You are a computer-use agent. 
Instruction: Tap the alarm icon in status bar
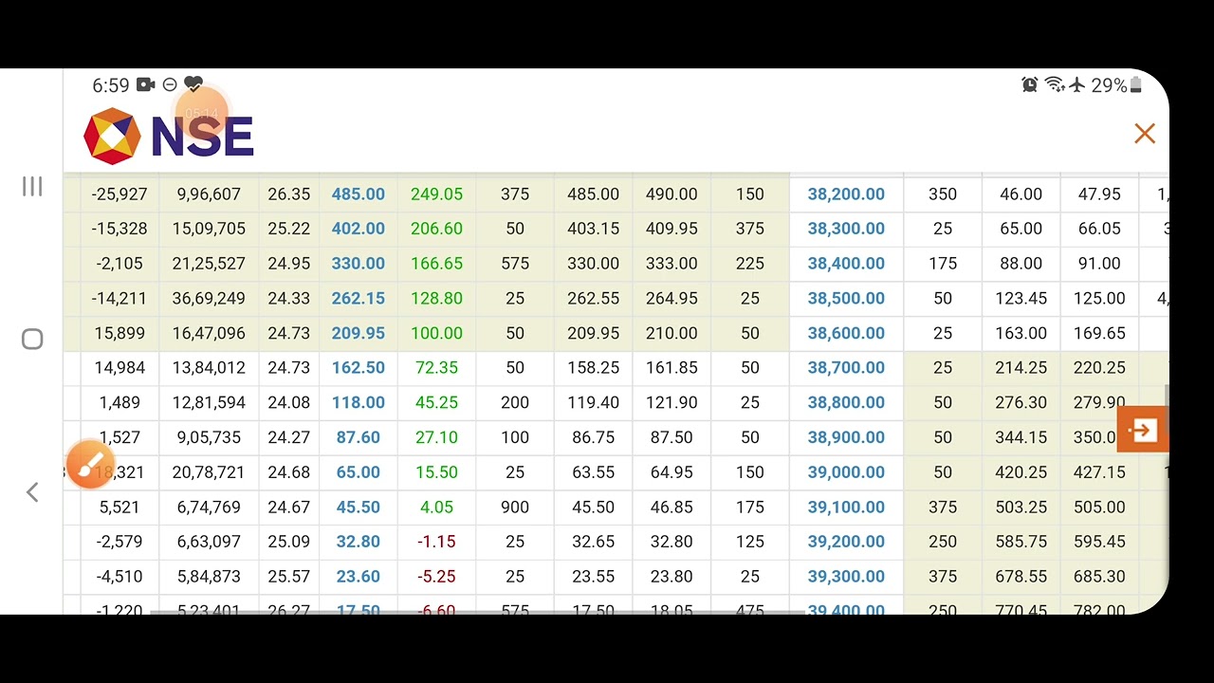pos(1030,85)
